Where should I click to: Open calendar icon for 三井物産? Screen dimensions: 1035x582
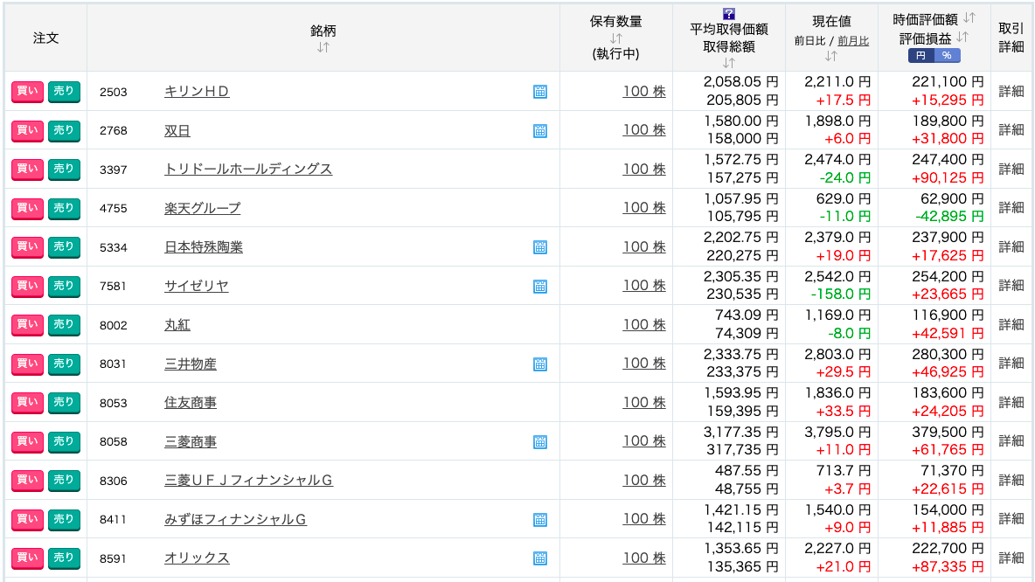click(x=540, y=364)
